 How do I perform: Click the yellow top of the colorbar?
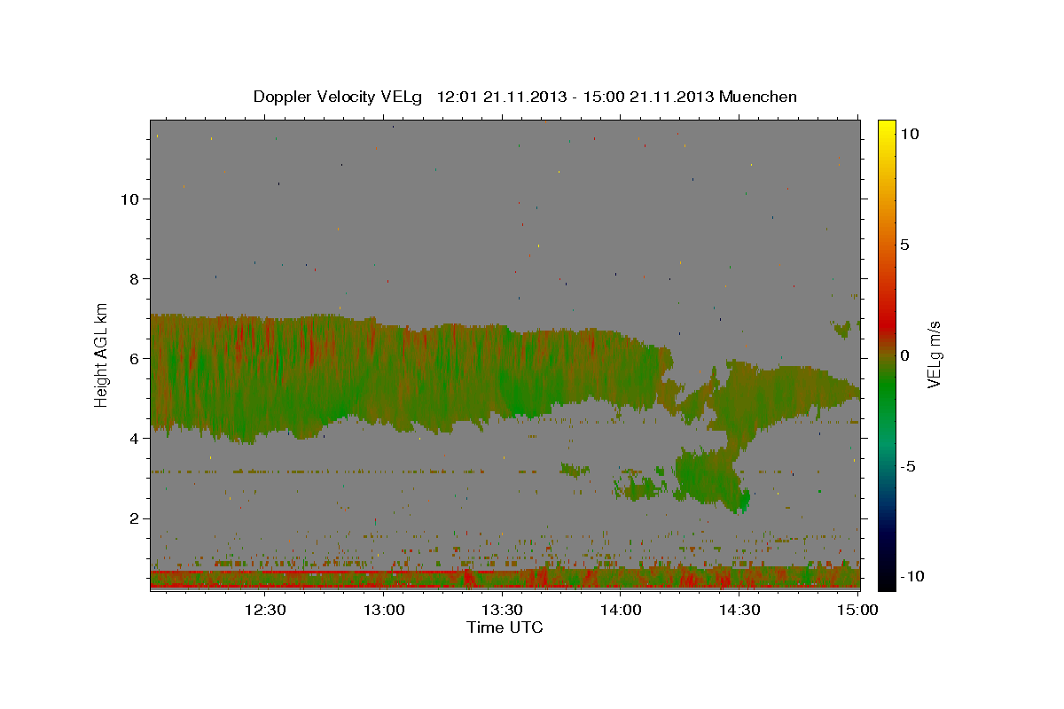click(x=886, y=129)
